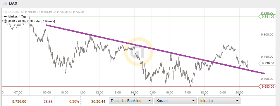The image size is (280, 106).
Task: Click the "15:00" time axis label
Action: click(152, 93)
